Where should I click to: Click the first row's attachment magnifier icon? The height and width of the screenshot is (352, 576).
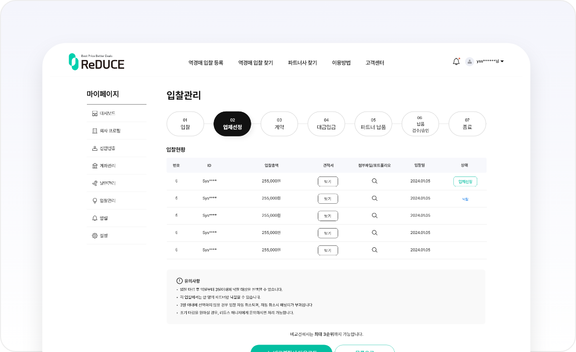pos(374,181)
